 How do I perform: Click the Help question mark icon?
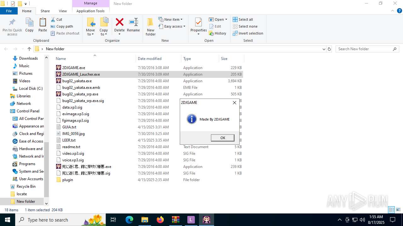tap(399, 11)
